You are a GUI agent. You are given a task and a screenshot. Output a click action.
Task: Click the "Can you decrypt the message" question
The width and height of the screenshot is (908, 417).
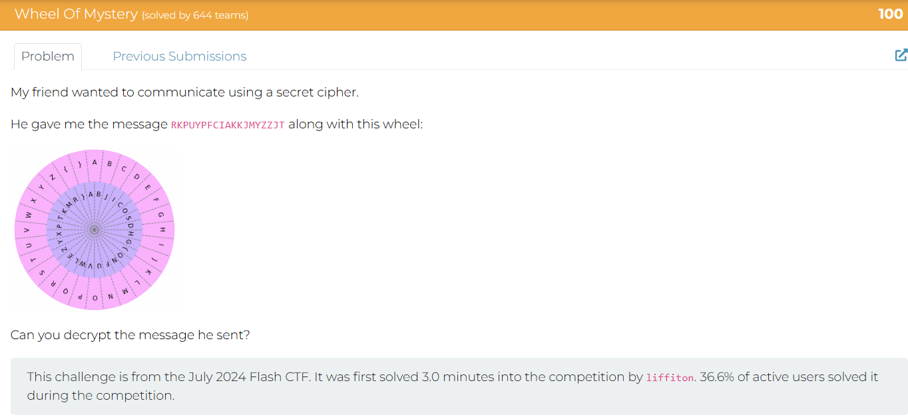click(x=130, y=335)
